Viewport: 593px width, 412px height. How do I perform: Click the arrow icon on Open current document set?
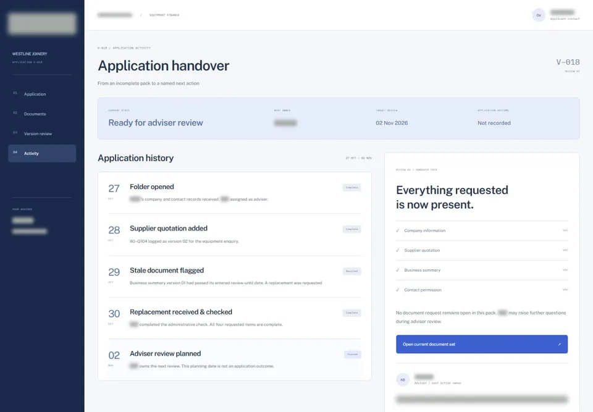point(560,344)
